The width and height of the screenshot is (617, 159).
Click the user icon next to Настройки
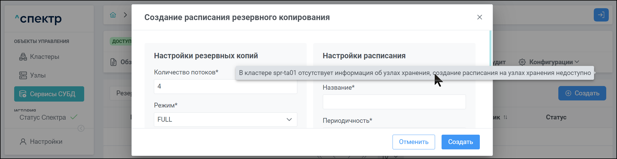tap(23, 142)
